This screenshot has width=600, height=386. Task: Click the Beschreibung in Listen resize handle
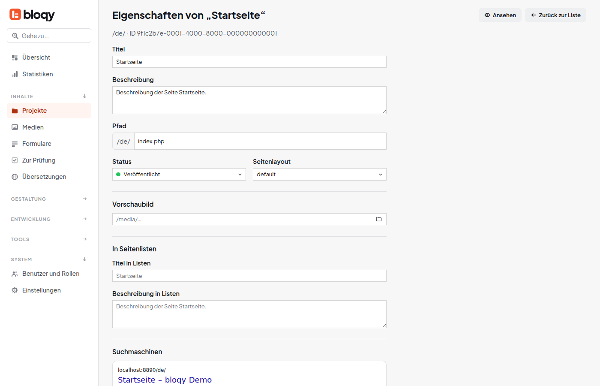[x=384, y=326]
